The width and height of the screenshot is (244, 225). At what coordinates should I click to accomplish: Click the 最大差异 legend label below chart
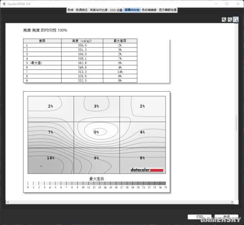click(96, 179)
